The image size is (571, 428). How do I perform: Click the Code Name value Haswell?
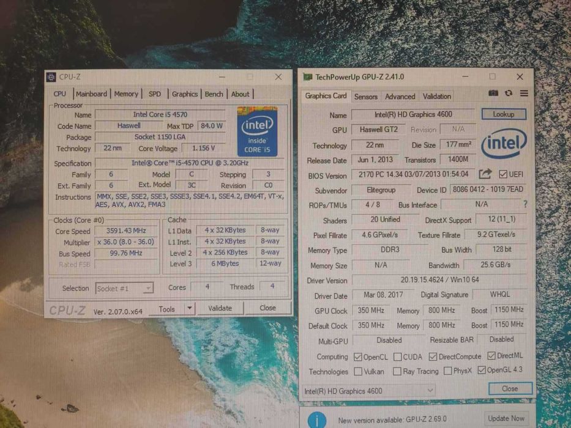(x=129, y=125)
